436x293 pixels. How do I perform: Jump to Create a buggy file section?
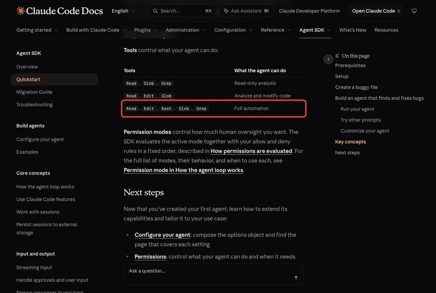click(356, 87)
